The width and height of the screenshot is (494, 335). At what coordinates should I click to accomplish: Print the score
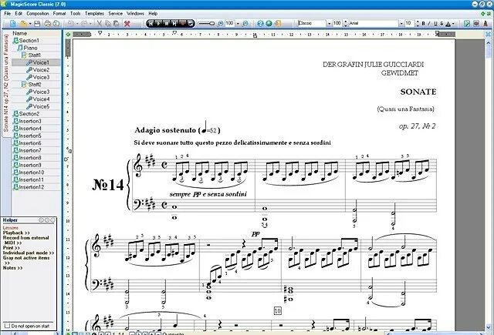(x=47, y=24)
